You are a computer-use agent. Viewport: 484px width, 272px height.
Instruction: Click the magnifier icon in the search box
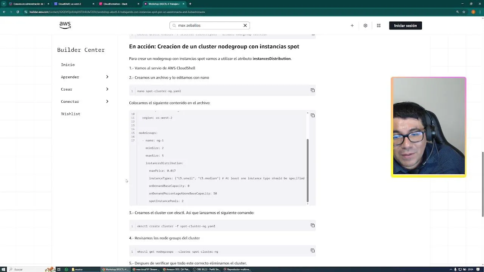coord(174,25)
